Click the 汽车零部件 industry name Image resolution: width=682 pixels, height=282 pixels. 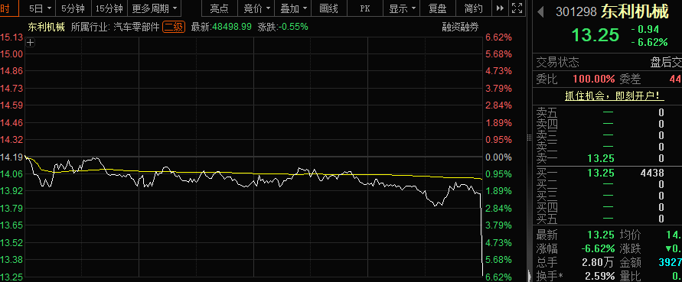coord(136,27)
